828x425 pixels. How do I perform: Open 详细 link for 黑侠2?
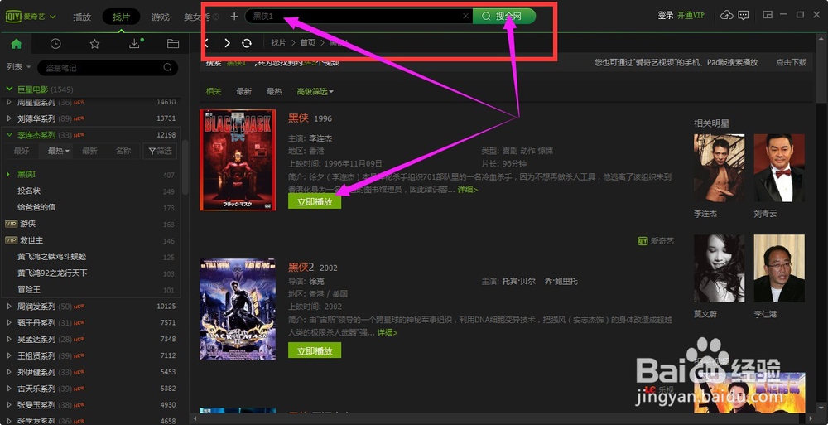click(x=387, y=332)
